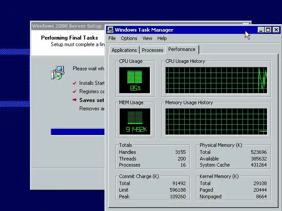This screenshot has width=282, height=211.
Task: Switch to the Applications tab
Action: point(124,50)
